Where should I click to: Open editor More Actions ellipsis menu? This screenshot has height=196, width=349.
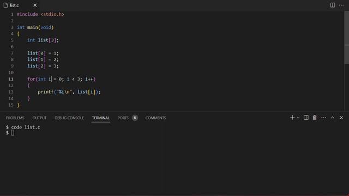(341, 5)
